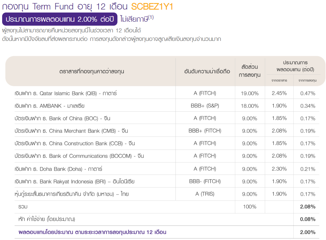The width and height of the screenshot is (326, 240).
Task: Click the A (TRIS) credit rating cell
Action: 205,194
